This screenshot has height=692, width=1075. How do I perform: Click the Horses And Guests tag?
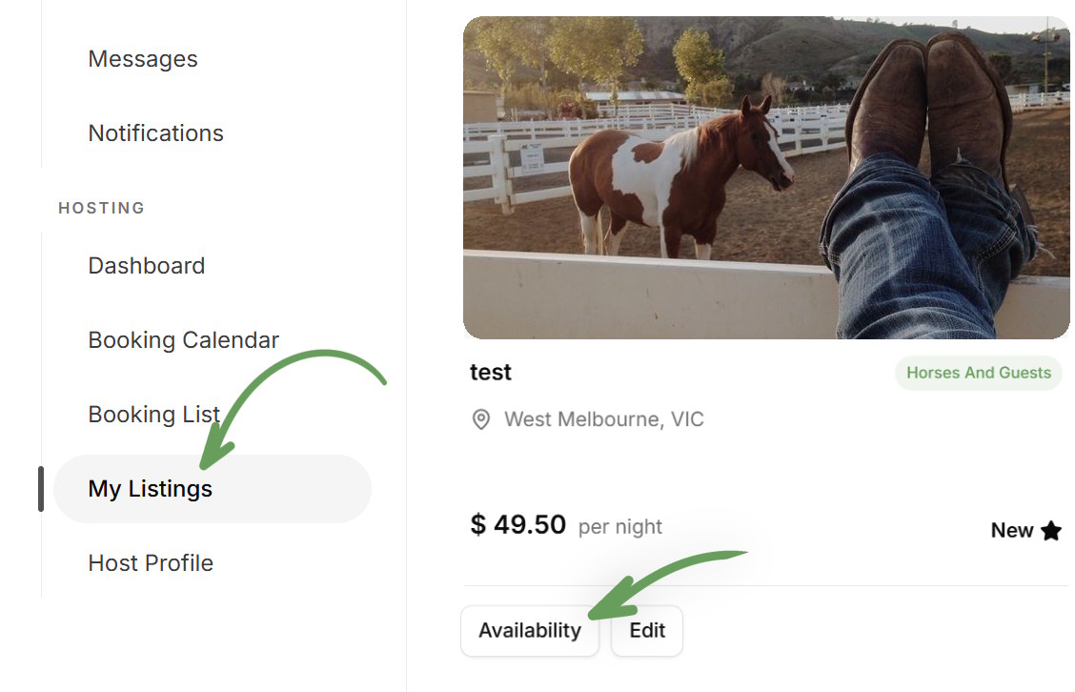coord(979,373)
